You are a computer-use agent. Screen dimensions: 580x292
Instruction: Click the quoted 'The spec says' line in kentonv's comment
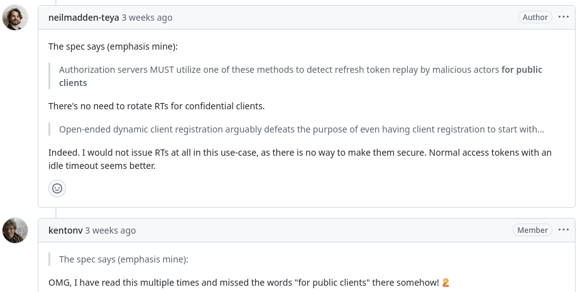[x=124, y=259]
